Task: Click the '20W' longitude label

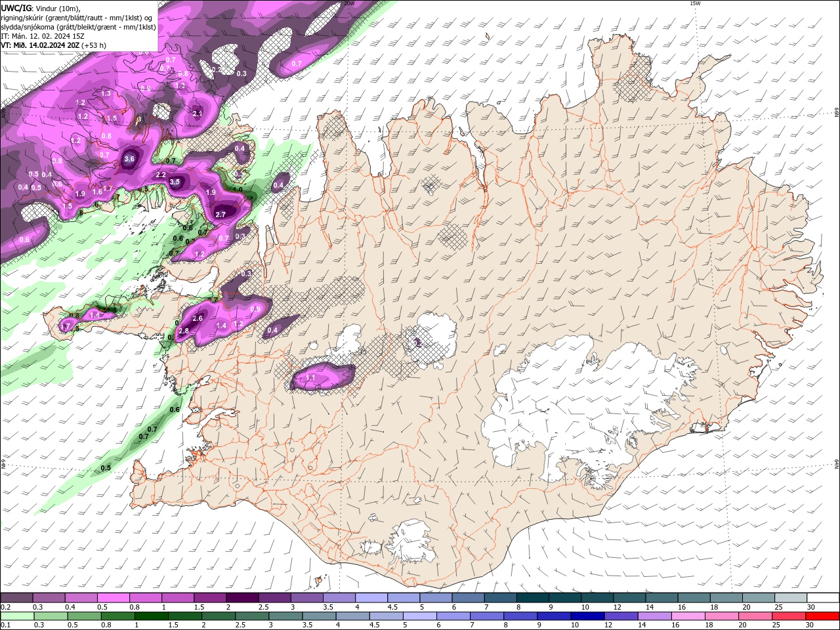Action: pos(350,3)
